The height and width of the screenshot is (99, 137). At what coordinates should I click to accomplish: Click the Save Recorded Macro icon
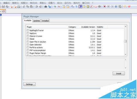tap(120, 7)
